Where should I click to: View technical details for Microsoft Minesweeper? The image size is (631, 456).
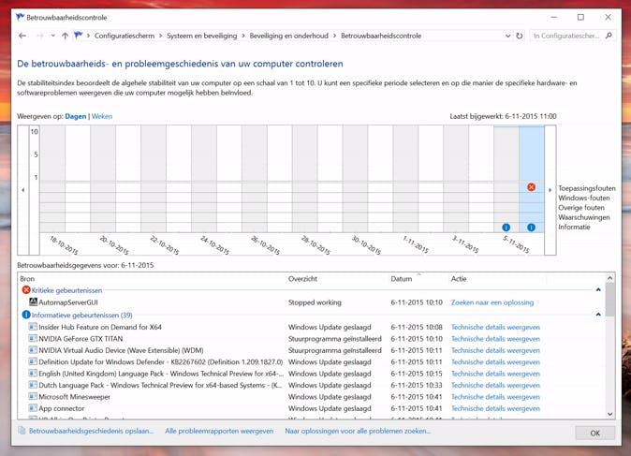click(495, 397)
